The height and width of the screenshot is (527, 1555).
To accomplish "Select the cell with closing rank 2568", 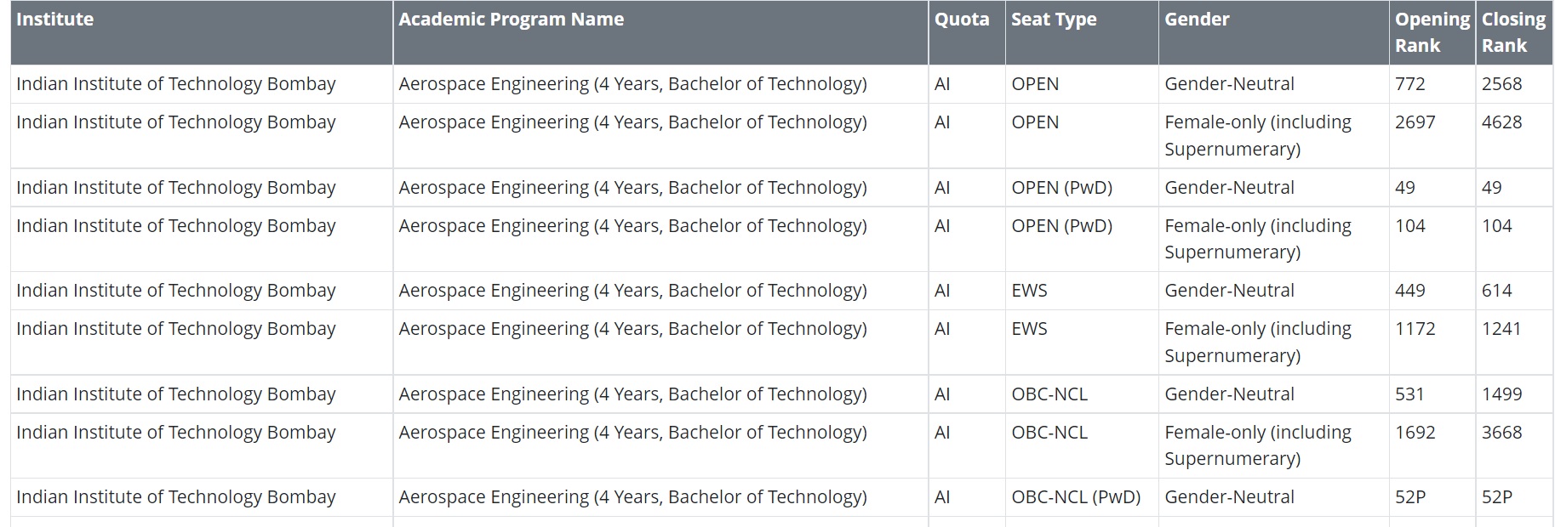I will (1501, 84).
